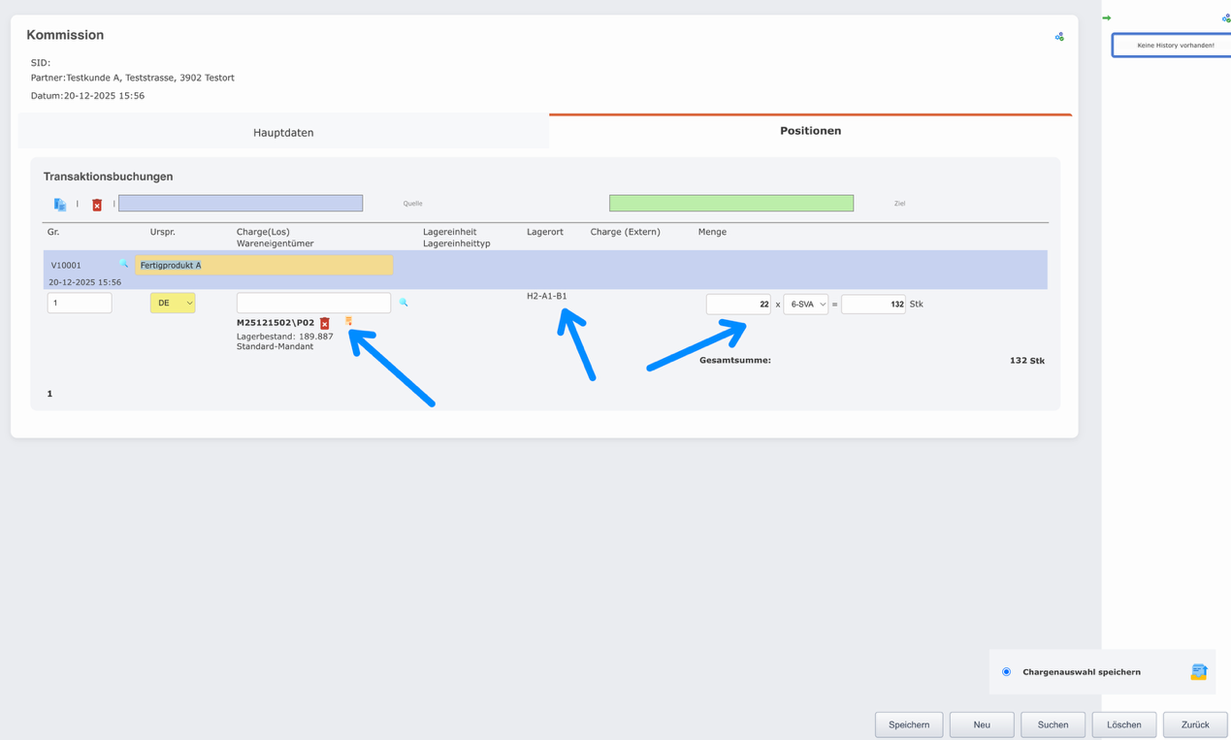Click the upload tray icon beside Chargenauswahl speichern
This screenshot has height=740, width=1231.
pos(1199,672)
